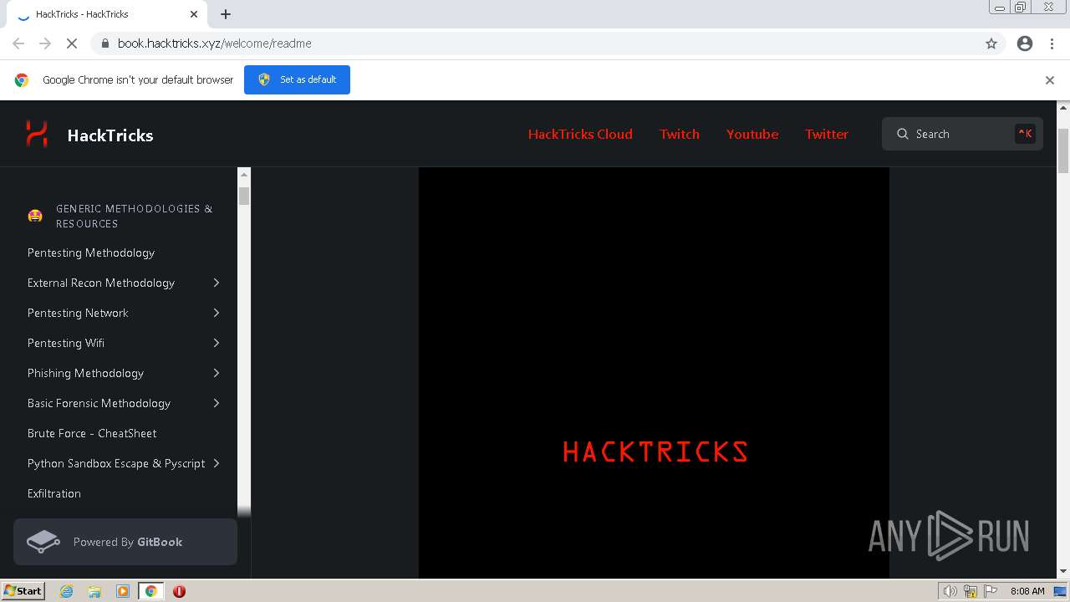Expand Python Sandbox Escape & Pyscript
1070x602 pixels.
point(217,463)
